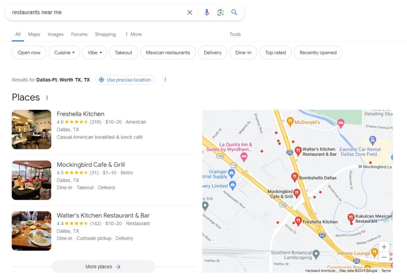Select Heroes Lounge orange map pin

(374, 252)
